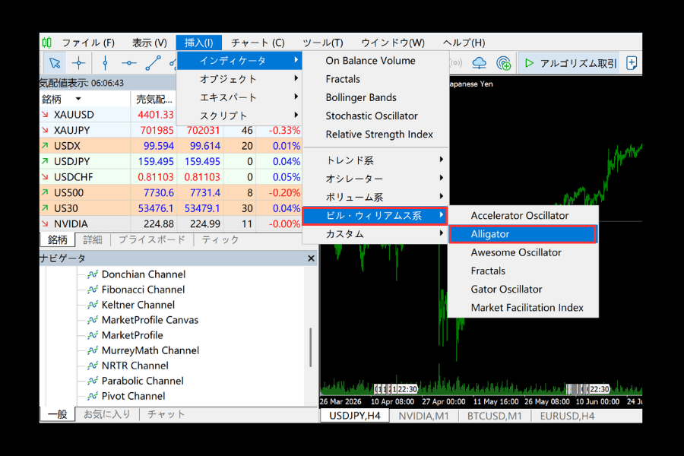Click the green up arrow beside USDX

point(45,146)
